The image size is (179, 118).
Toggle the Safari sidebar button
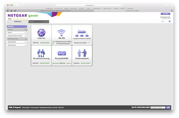coord(22,5)
